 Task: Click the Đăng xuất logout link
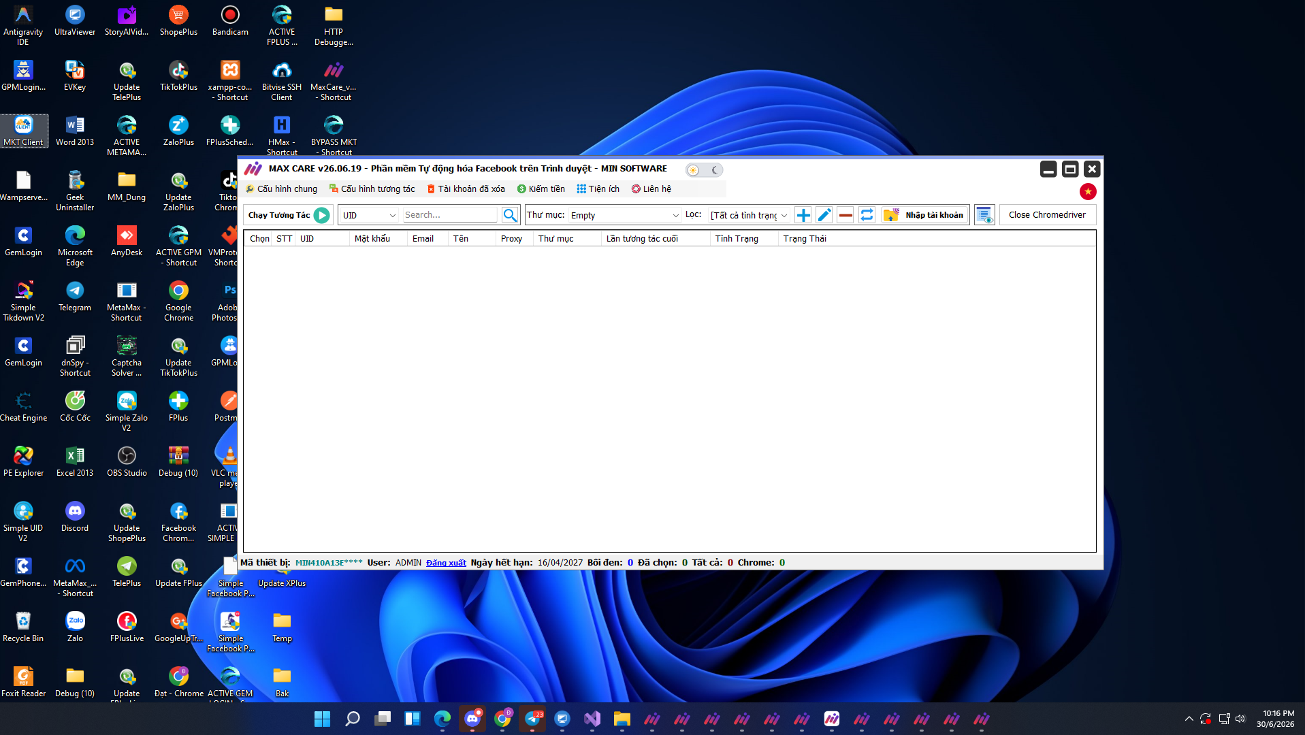446,563
